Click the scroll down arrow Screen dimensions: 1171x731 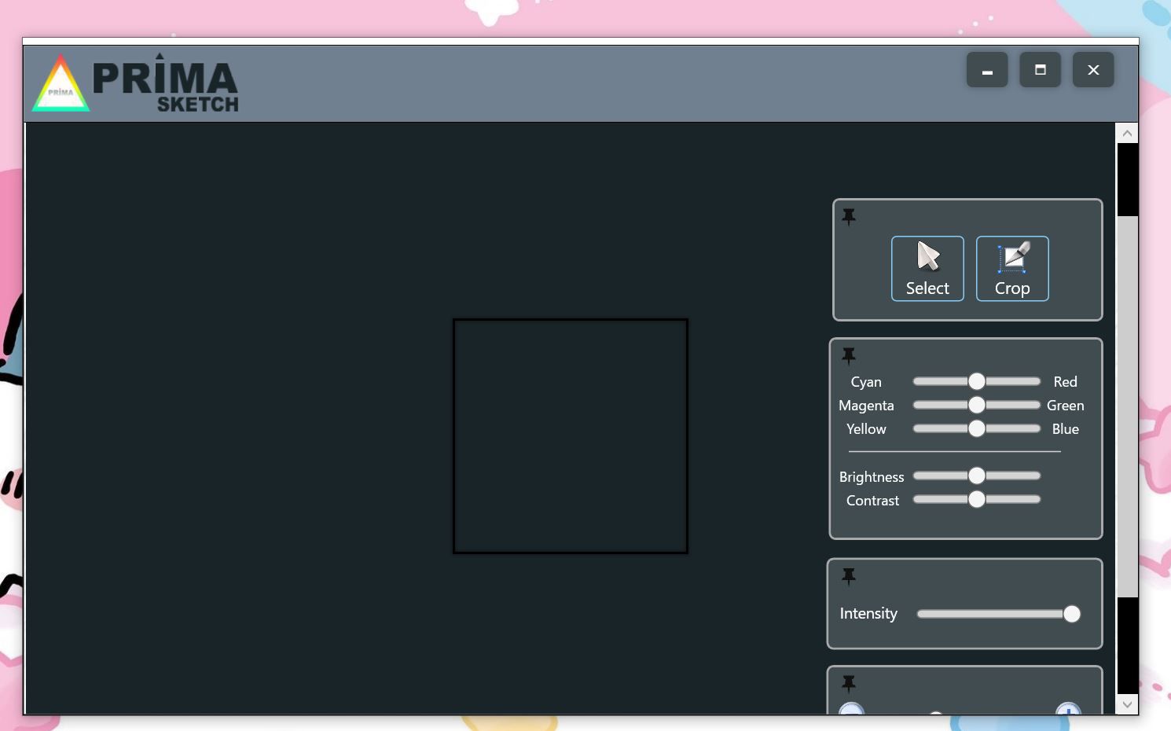coord(1127,704)
